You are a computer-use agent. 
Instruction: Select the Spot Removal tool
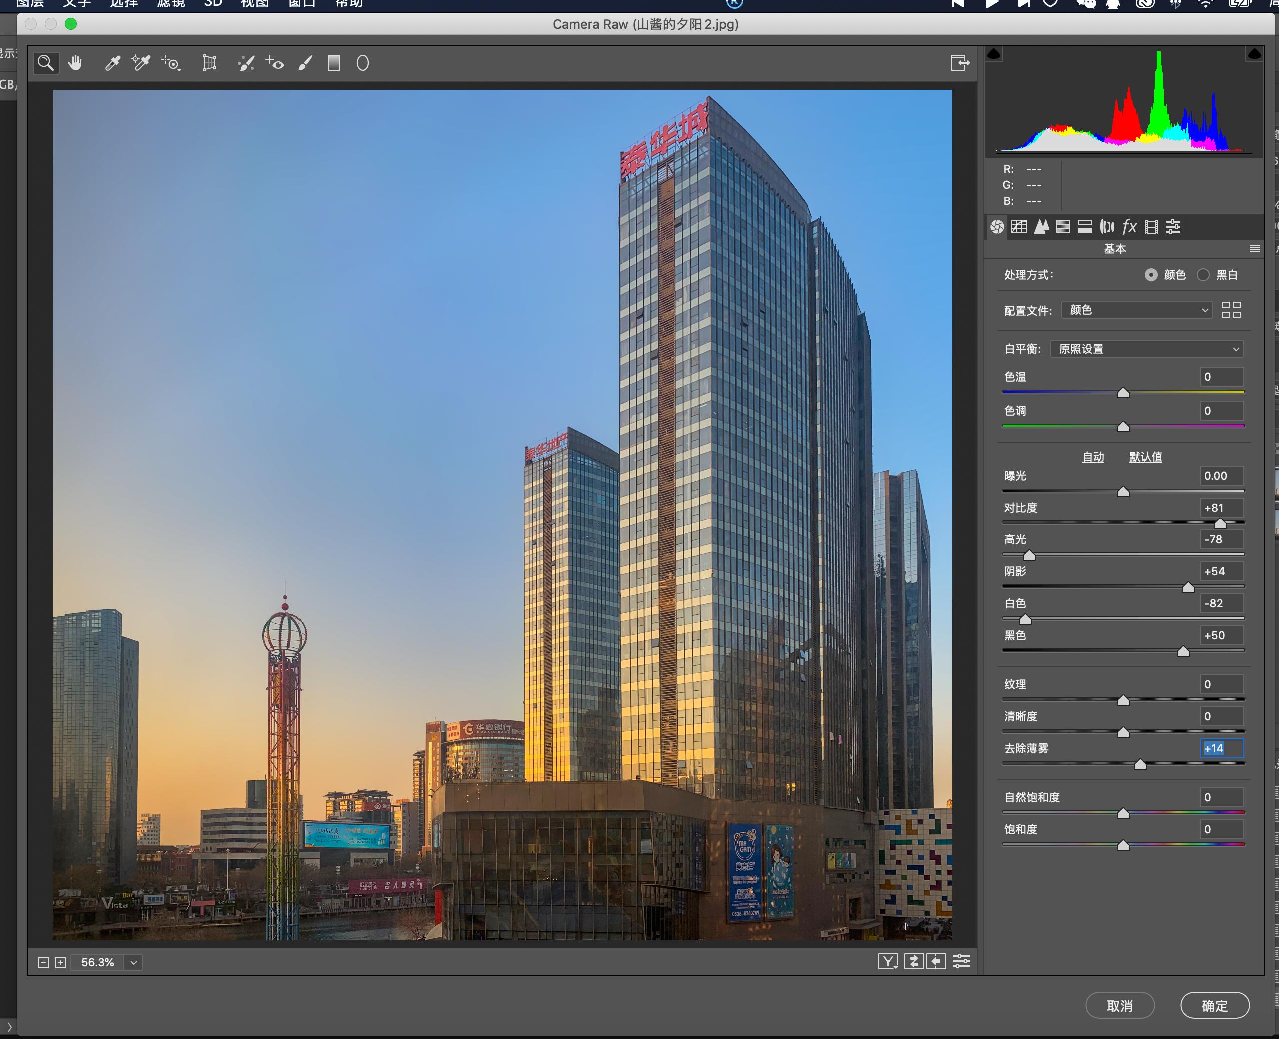click(x=246, y=63)
